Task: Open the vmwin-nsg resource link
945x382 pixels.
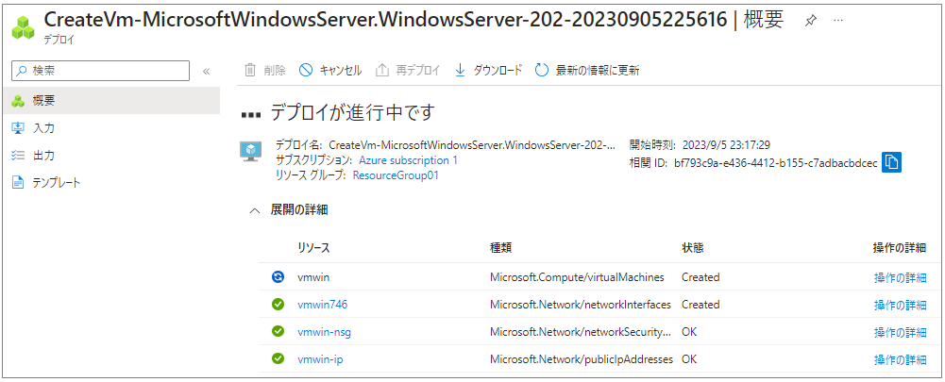Action: pos(324,332)
